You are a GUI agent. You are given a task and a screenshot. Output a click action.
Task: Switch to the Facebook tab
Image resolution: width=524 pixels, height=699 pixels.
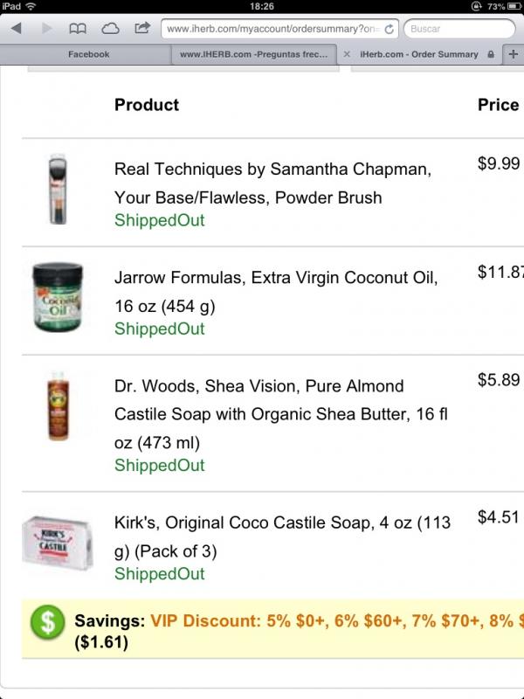coord(89,54)
